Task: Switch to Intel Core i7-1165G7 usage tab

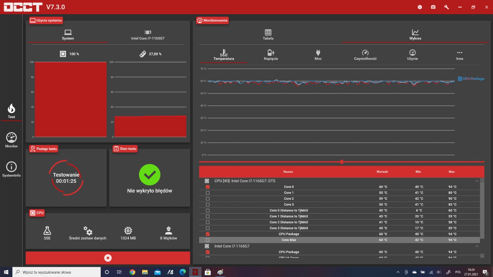Action: [148, 35]
